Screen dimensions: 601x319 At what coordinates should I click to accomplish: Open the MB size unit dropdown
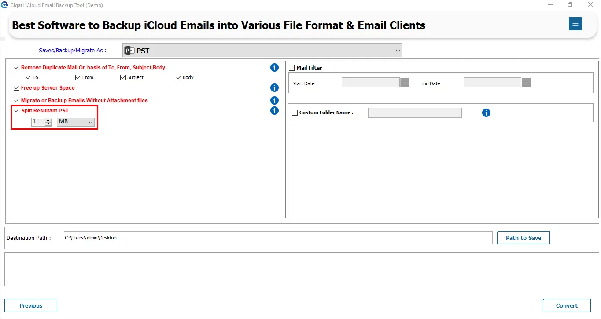[x=76, y=122]
